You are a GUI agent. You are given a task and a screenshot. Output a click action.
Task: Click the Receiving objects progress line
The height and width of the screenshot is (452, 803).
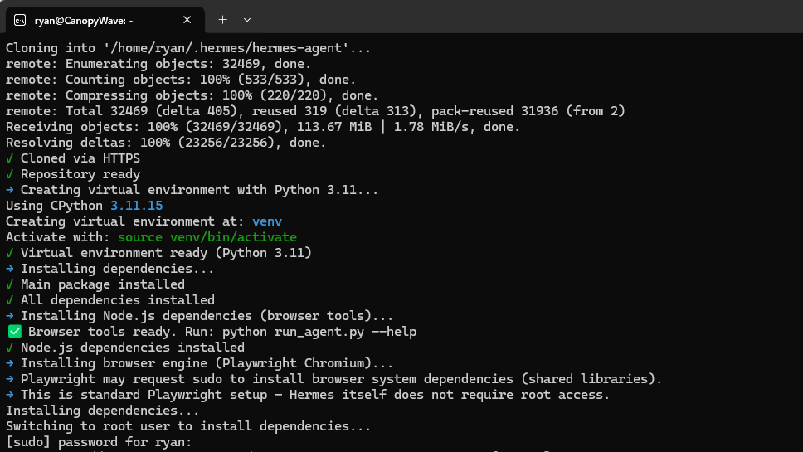click(x=263, y=127)
